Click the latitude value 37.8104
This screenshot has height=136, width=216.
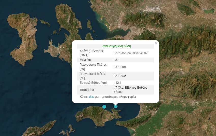(121, 67)
